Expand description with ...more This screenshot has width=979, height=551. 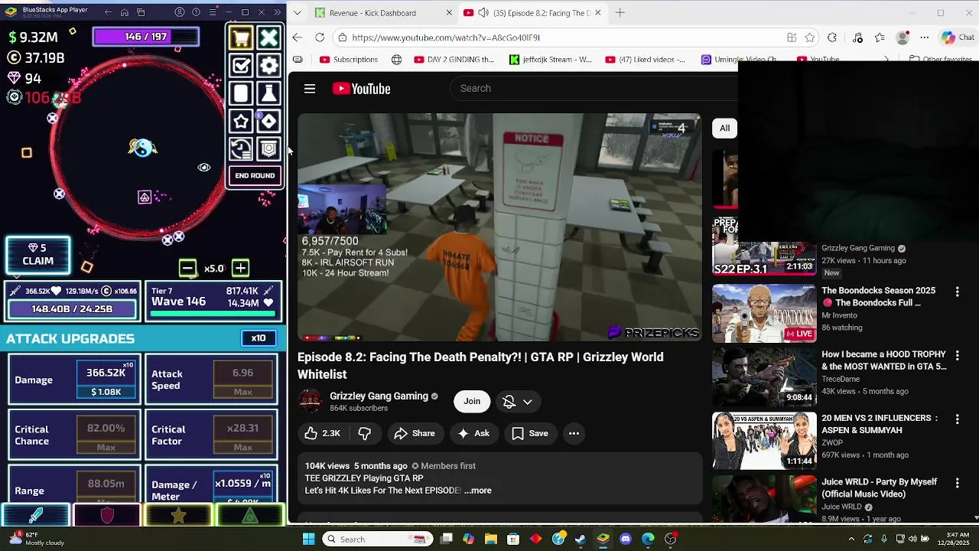pos(478,491)
